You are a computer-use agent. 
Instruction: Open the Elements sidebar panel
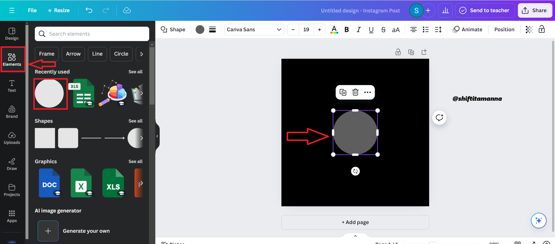(x=12, y=60)
